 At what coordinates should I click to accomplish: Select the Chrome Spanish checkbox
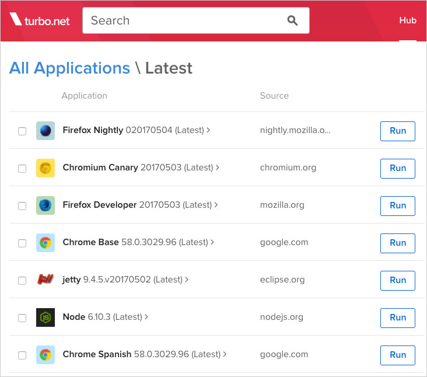coord(22,355)
